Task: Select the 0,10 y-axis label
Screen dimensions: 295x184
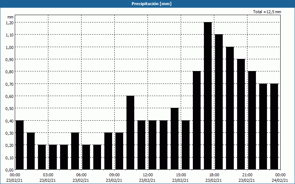Action: pos(10,158)
